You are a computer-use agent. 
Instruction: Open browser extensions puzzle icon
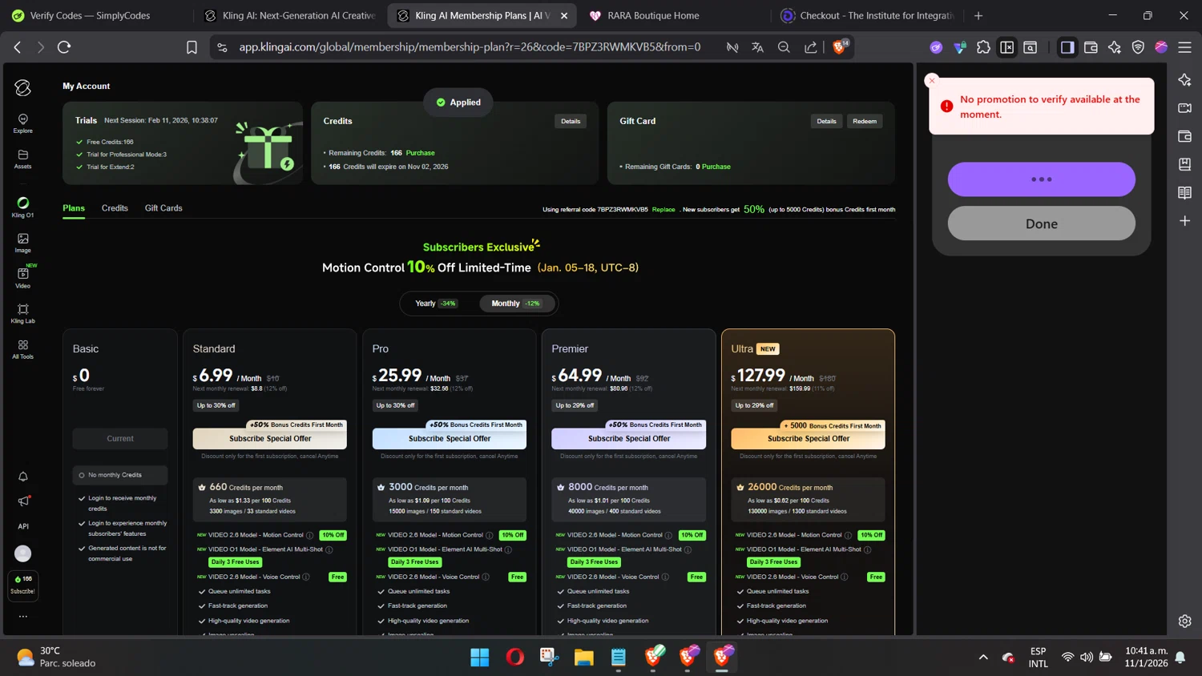pyautogui.click(x=983, y=47)
